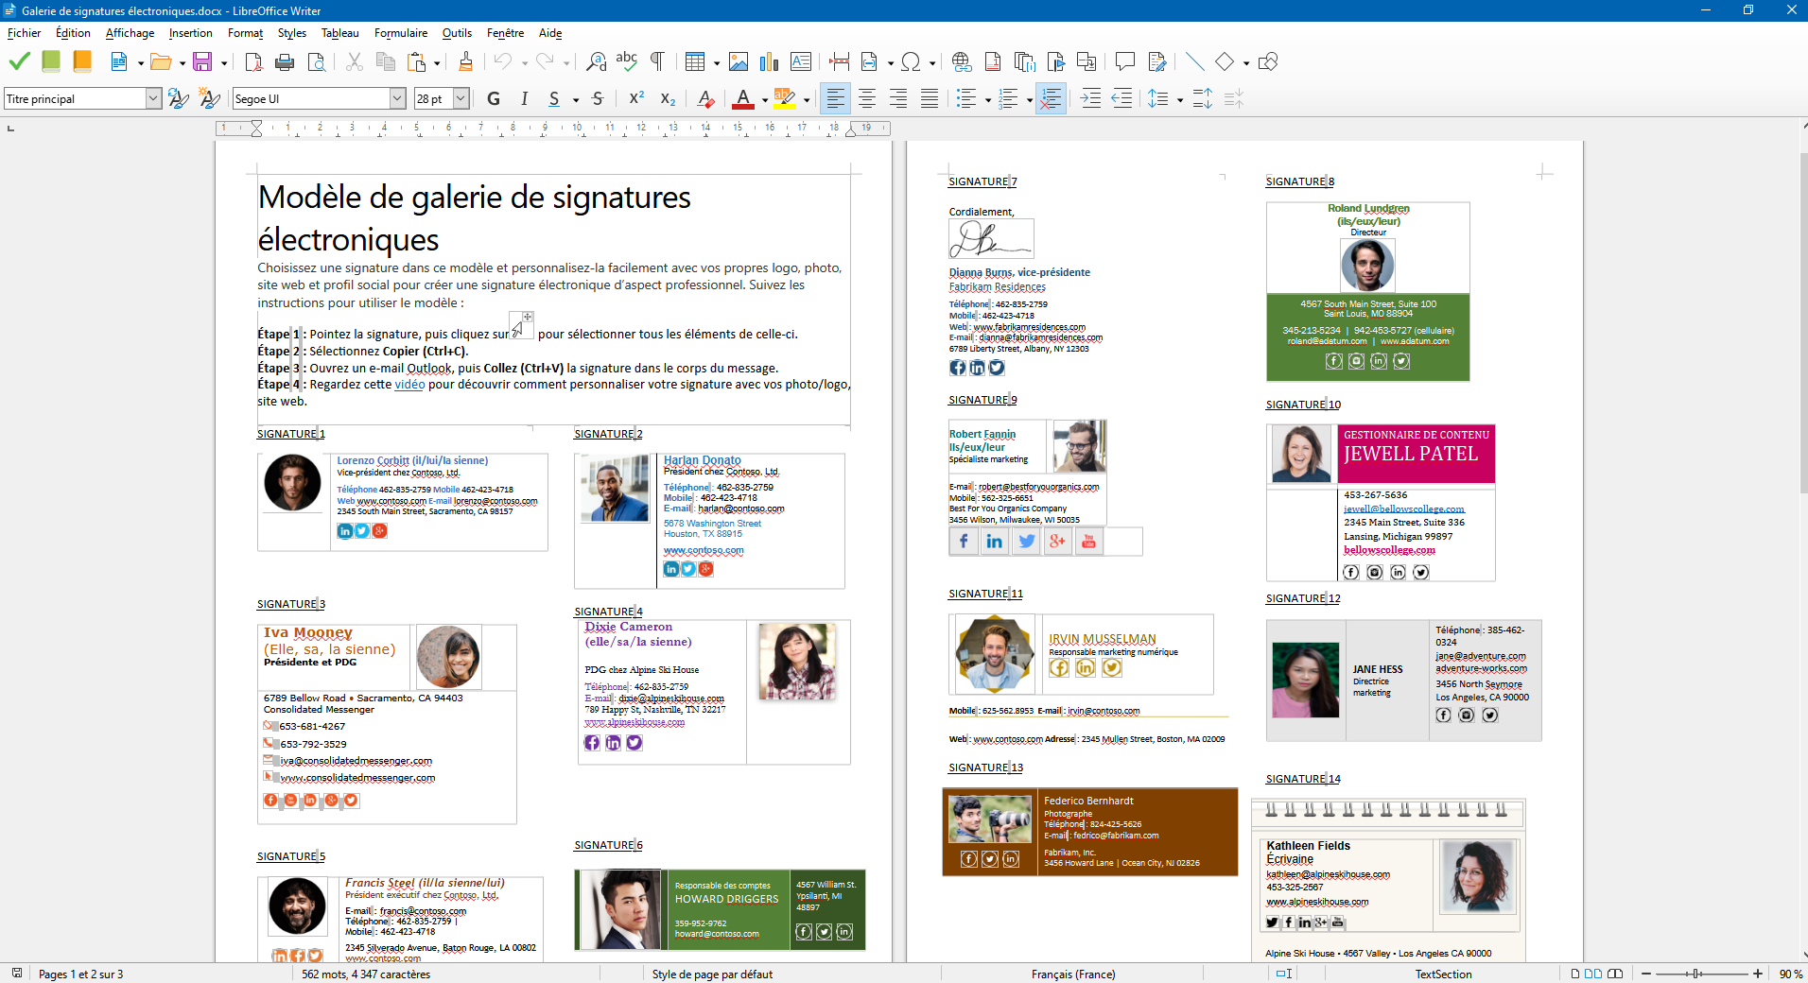Cut selection with scissors icon

pos(355,62)
